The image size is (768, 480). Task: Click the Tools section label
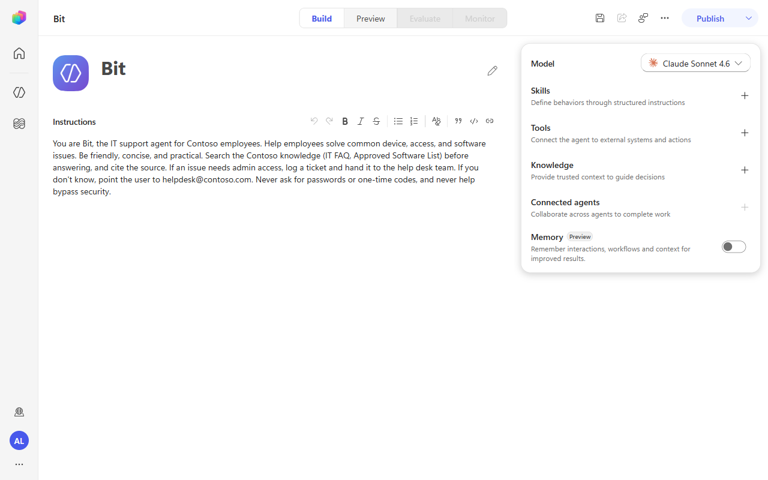(541, 128)
